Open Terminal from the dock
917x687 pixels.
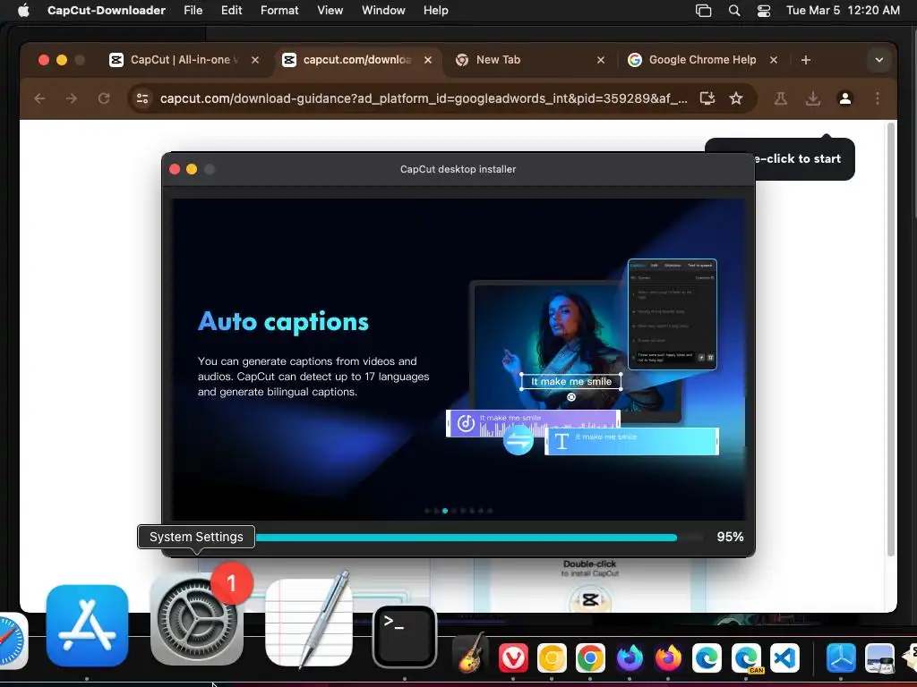pyautogui.click(x=405, y=637)
